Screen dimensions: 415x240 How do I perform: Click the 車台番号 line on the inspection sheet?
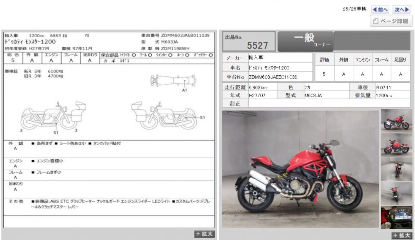(x=175, y=36)
